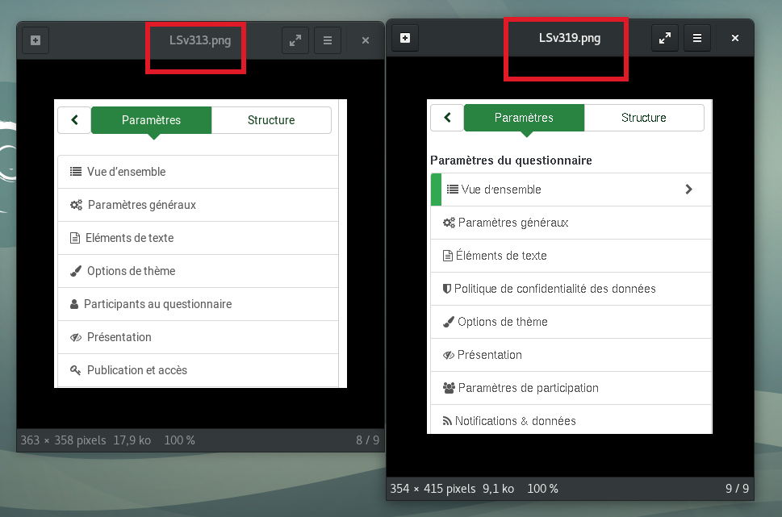This screenshot has width=782, height=517.
Task: Open Présentation in the LSv313.png image
Action: (x=198, y=337)
